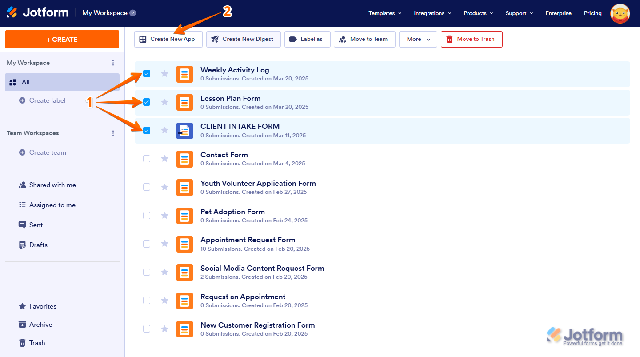Viewport: 640px width, 357px height.
Task: Click the Jotform logo in header
Action: pyautogui.click(x=38, y=13)
